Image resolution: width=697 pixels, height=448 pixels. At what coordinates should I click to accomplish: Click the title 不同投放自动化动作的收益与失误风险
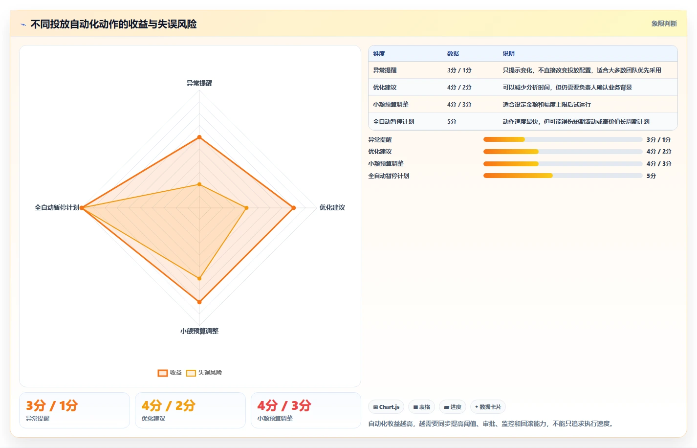point(113,24)
